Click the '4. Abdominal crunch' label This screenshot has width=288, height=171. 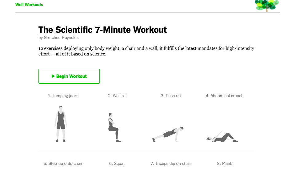pyautogui.click(x=225, y=96)
